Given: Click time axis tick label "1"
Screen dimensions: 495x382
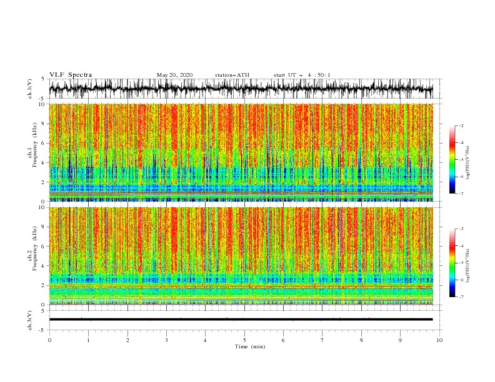Looking at the screenshot, I should click(88, 340).
